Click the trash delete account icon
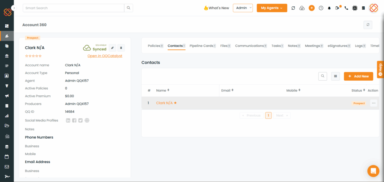Screen dimensions: 384x182 [121, 48]
